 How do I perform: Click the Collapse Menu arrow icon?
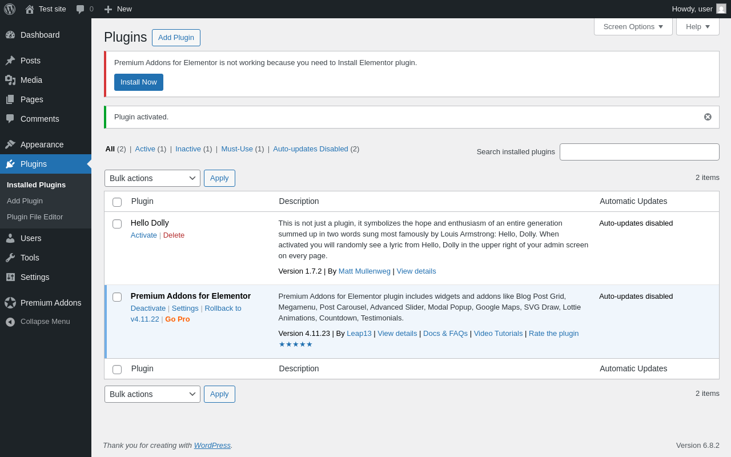(x=10, y=322)
